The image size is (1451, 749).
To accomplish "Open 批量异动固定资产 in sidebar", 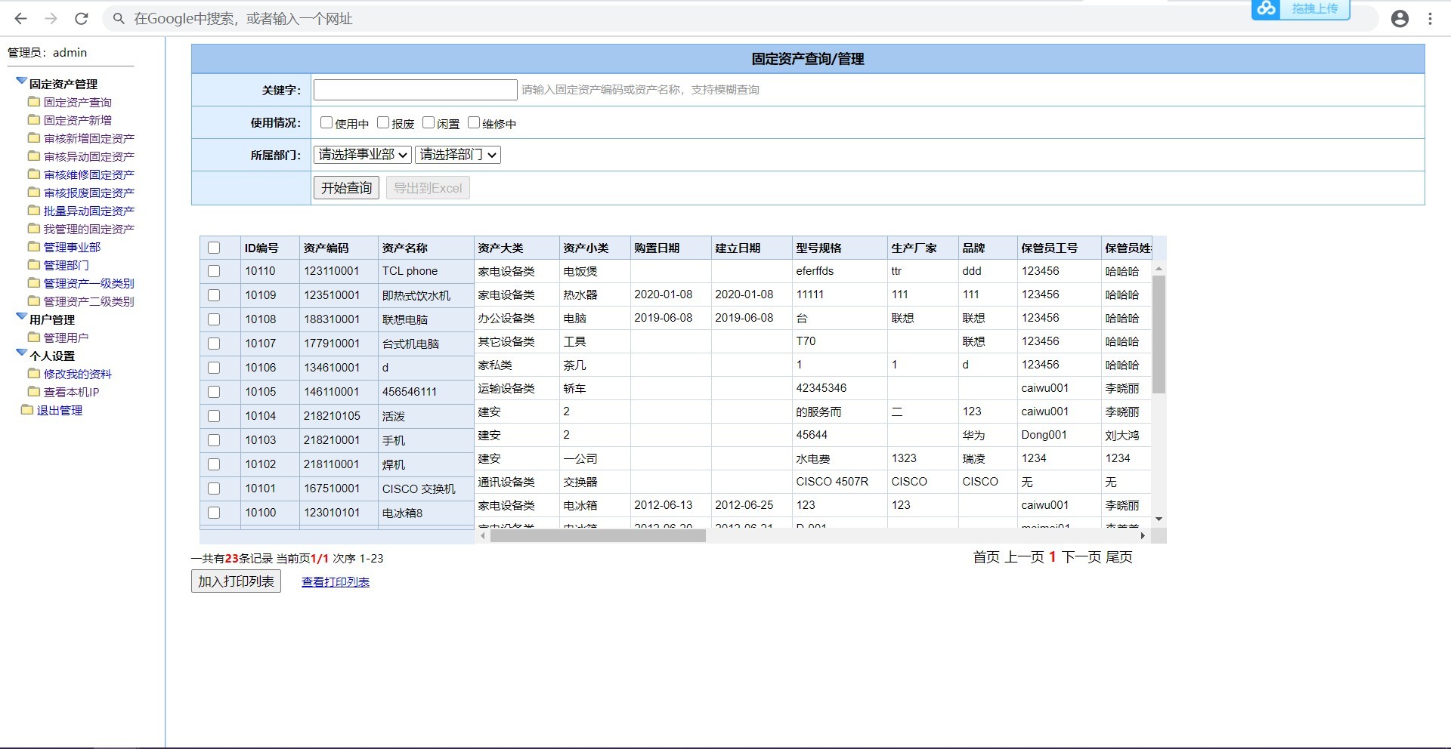I will pos(89,211).
